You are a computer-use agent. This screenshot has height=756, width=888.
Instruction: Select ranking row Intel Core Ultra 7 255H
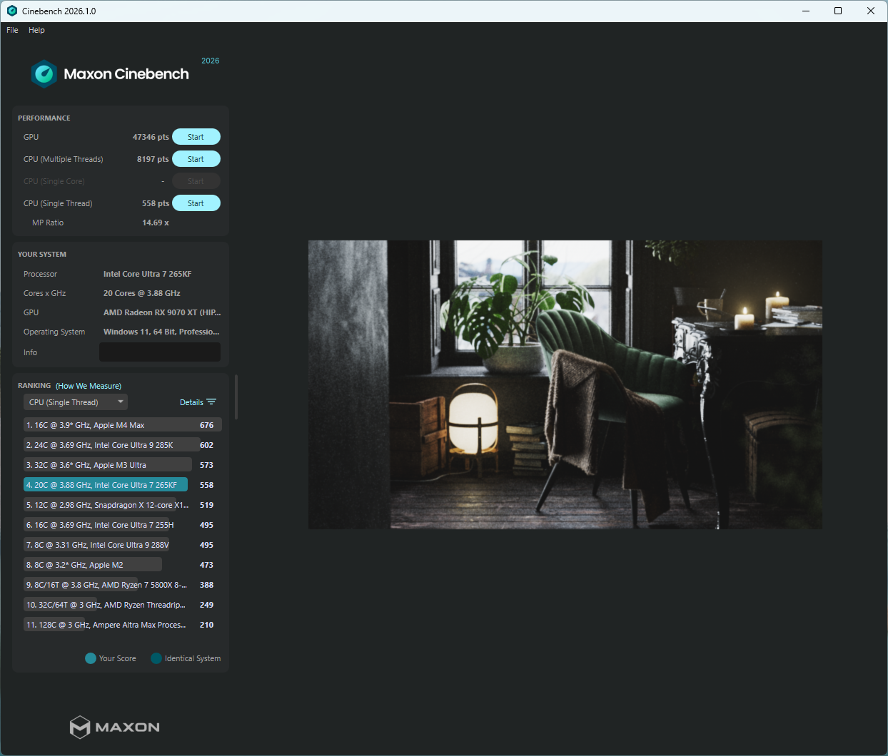pyautogui.click(x=123, y=525)
